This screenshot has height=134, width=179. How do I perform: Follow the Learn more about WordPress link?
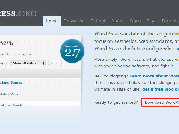[154, 76]
